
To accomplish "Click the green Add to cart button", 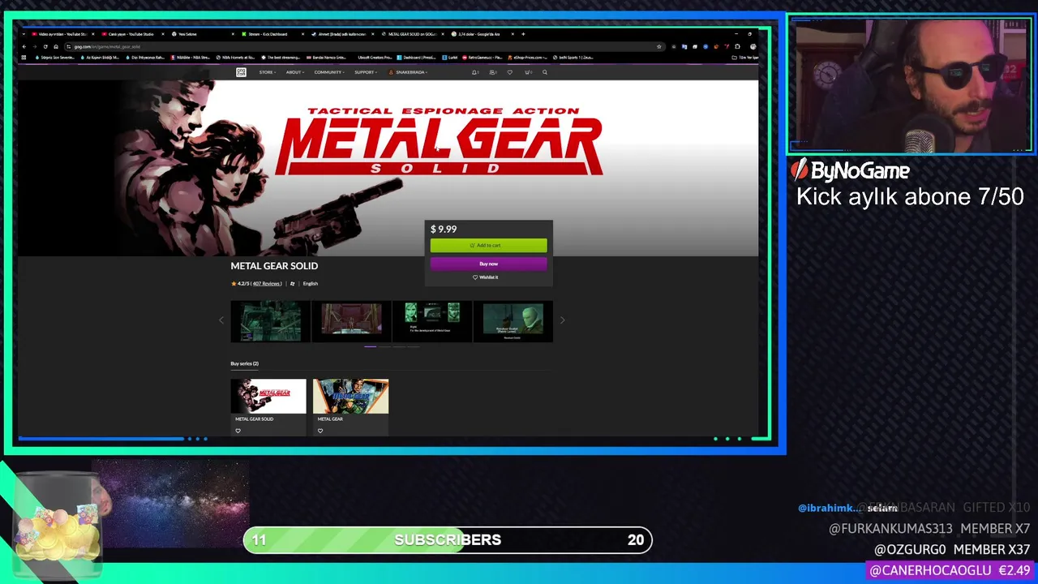I will coord(488,245).
